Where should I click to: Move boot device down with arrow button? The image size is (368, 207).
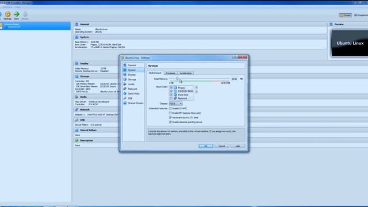[x=196, y=92]
